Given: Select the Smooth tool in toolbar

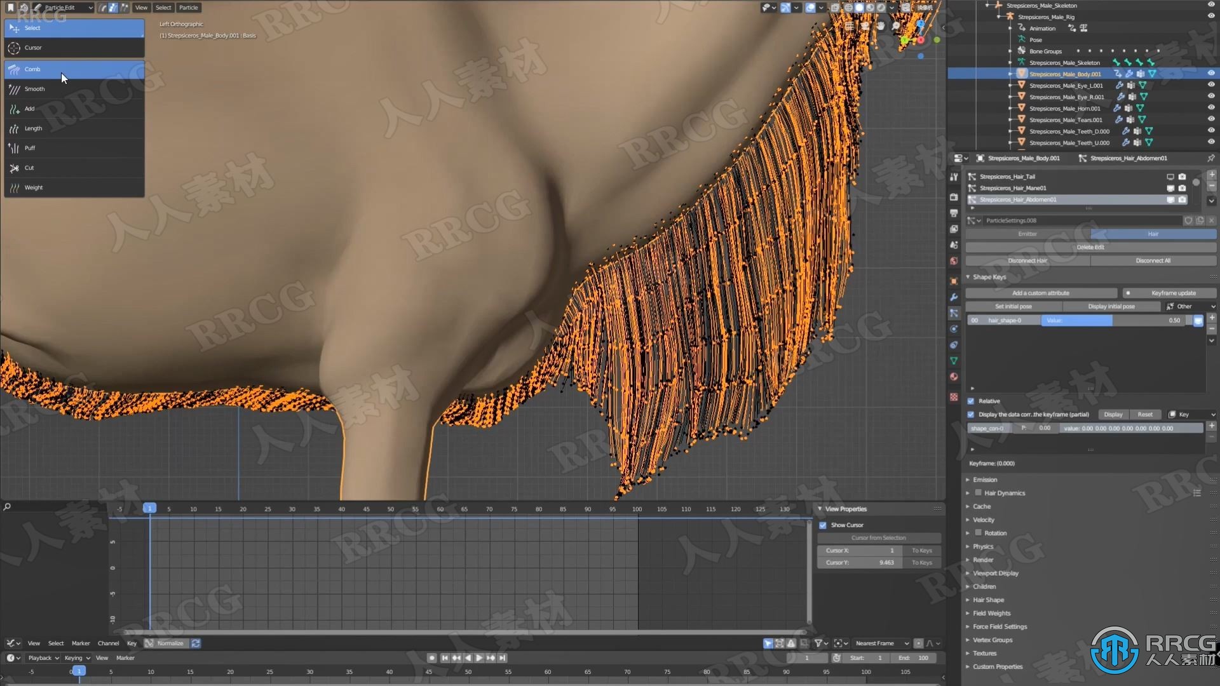Looking at the screenshot, I should coord(34,88).
